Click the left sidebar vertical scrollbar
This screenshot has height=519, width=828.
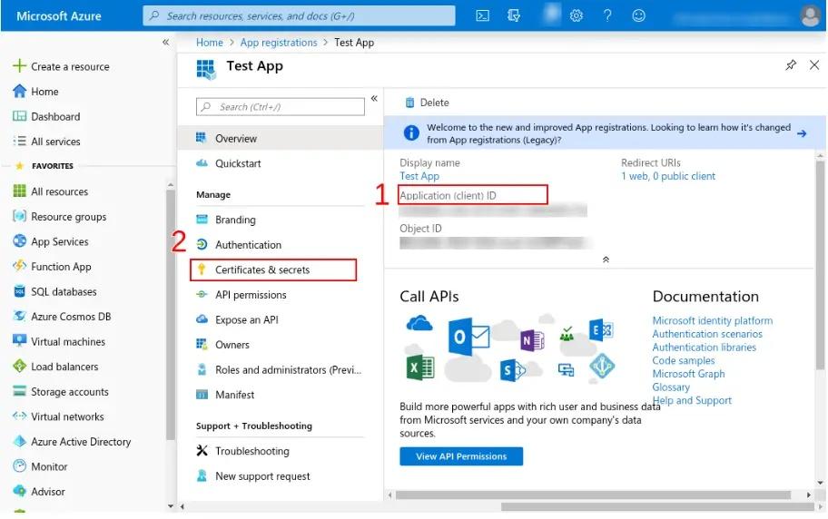[170, 314]
